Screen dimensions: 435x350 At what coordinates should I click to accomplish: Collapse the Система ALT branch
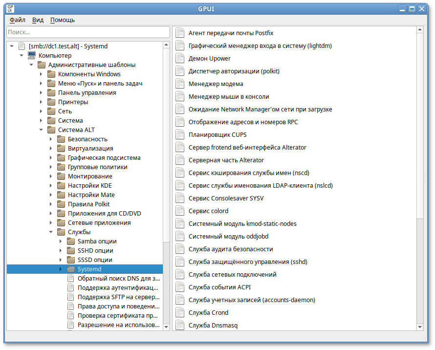[x=41, y=130]
